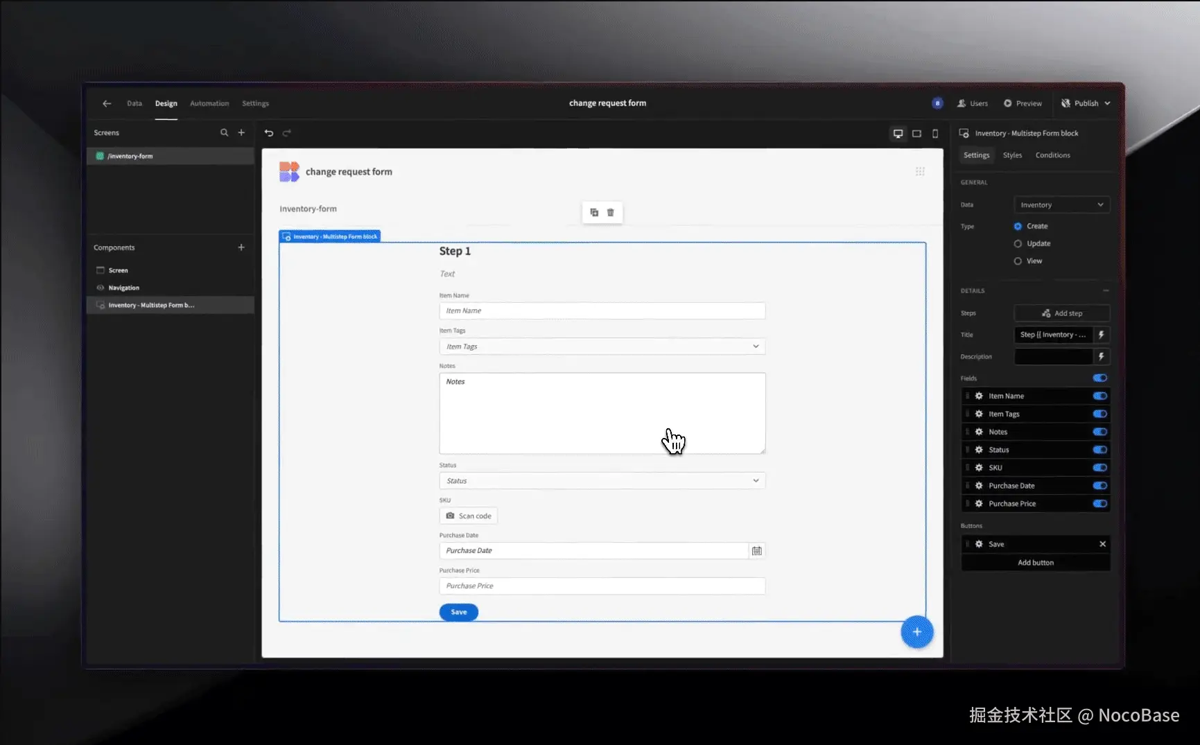Go back using the arrow icon
This screenshot has height=745, width=1200.
pyautogui.click(x=107, y=103)
